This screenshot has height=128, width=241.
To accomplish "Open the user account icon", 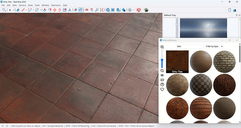I will 130,10.
